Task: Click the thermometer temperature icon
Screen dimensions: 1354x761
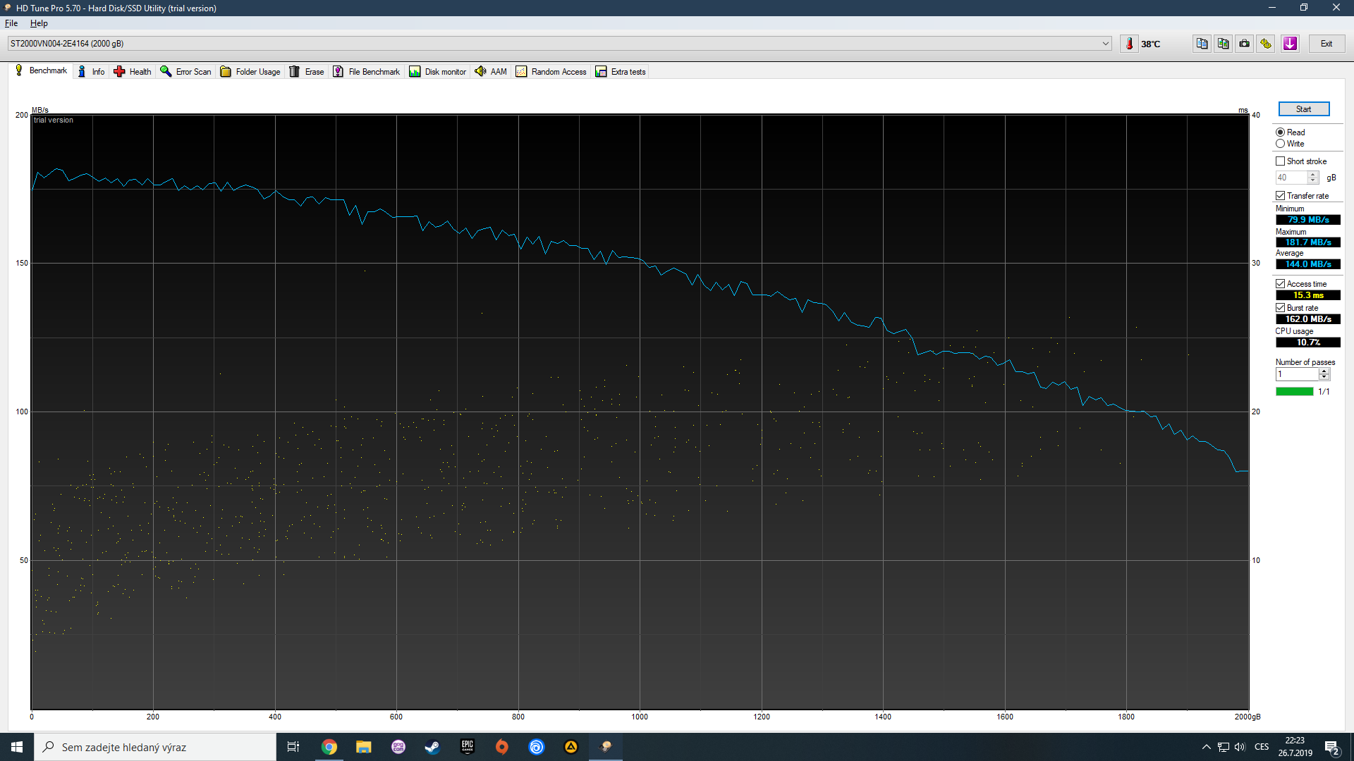Action: (1129, 44)
